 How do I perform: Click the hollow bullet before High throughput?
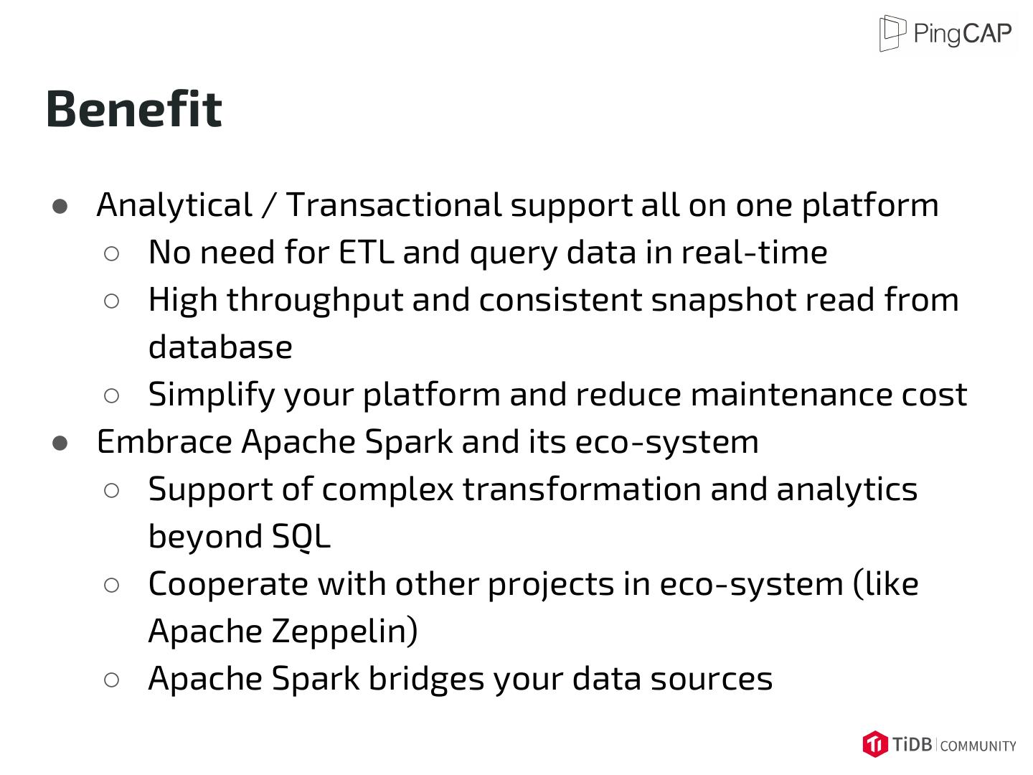tap(111, 301)
